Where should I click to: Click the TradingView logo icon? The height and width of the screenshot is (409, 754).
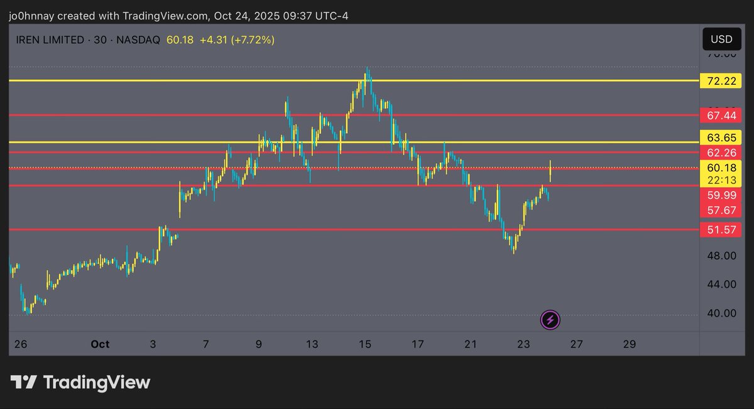click(23, 382)
